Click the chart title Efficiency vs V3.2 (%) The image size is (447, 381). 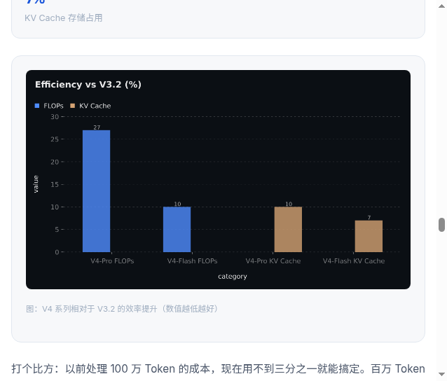click(x=88, y=85)
